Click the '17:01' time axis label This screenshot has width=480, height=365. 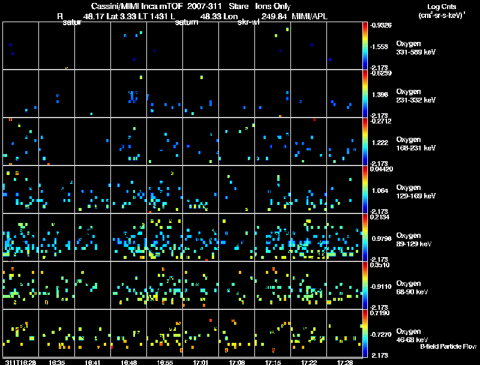pos(200,362)
